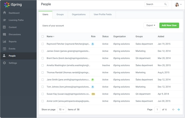The image size is (185, 118).
Task: Click the Add New User button
Action: coord(169,25)
